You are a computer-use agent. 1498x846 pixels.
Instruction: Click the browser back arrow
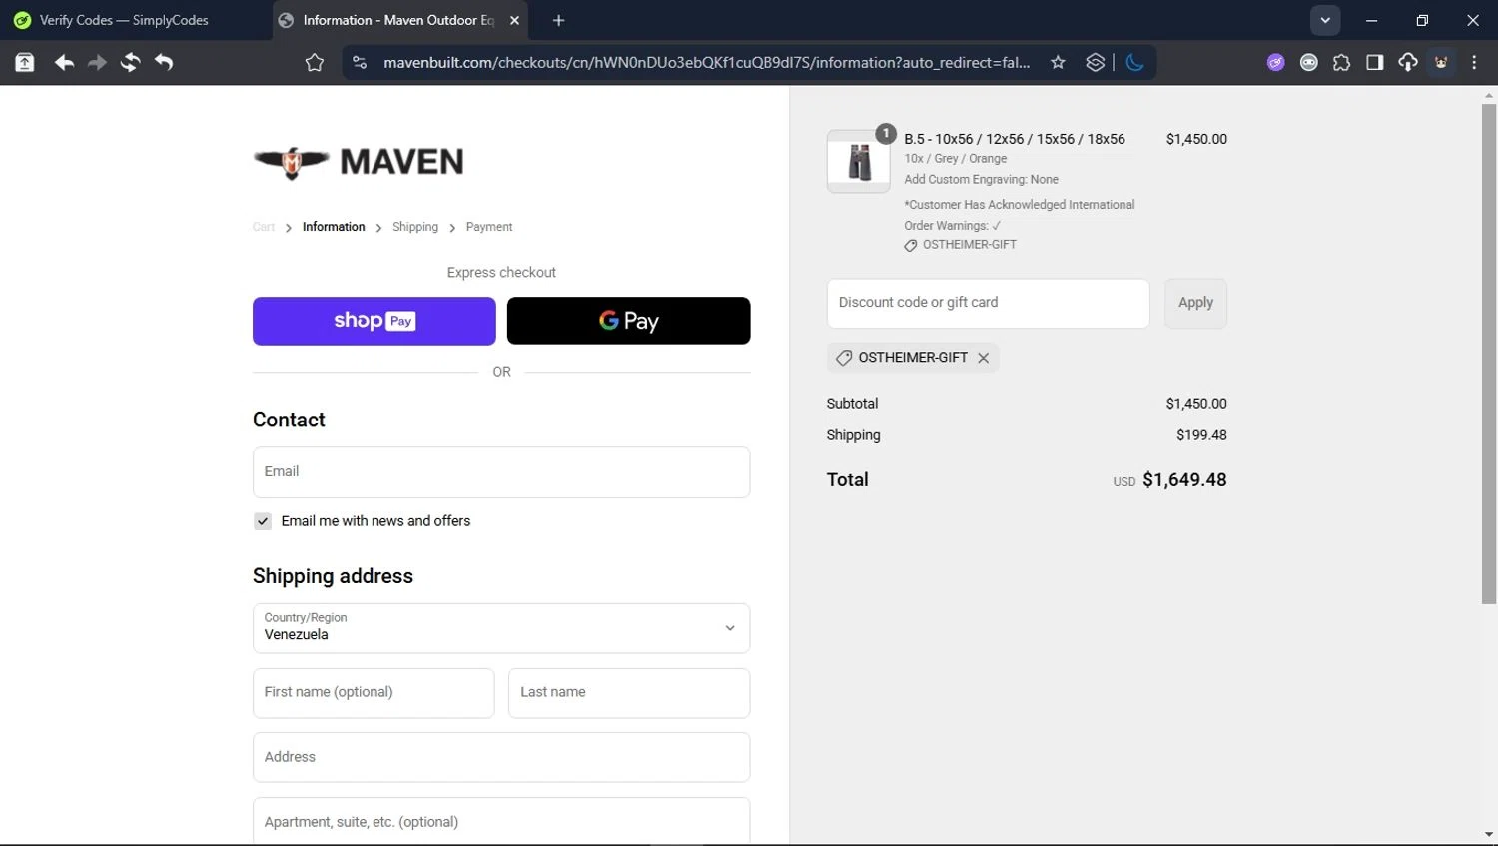64,62
